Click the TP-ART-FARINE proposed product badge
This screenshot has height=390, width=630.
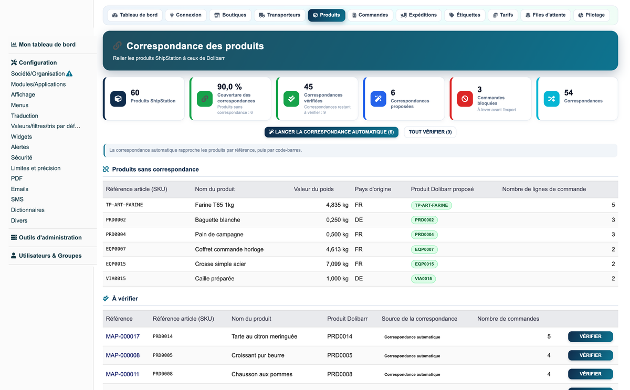[432, 205]
